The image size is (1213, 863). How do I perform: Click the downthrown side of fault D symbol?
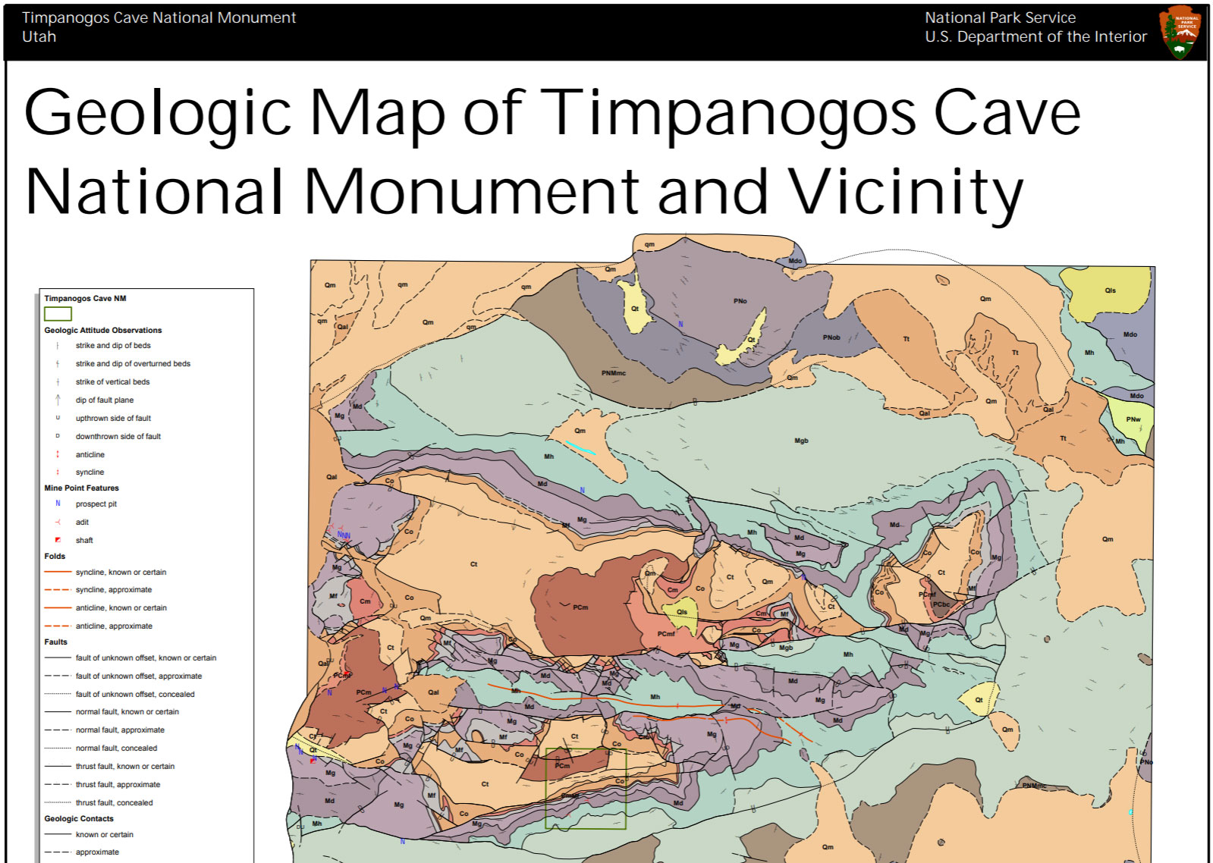(58, 436)
